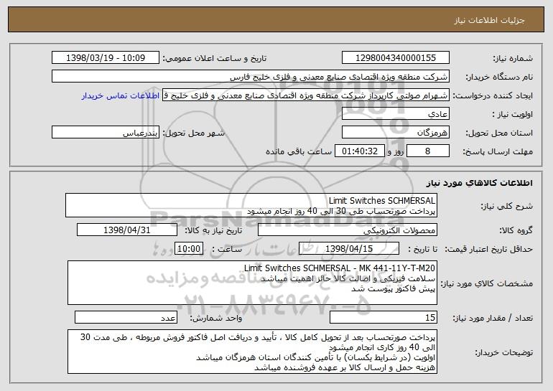Click the general description box Limit Switches SCHMERSAL

[251, 205]
